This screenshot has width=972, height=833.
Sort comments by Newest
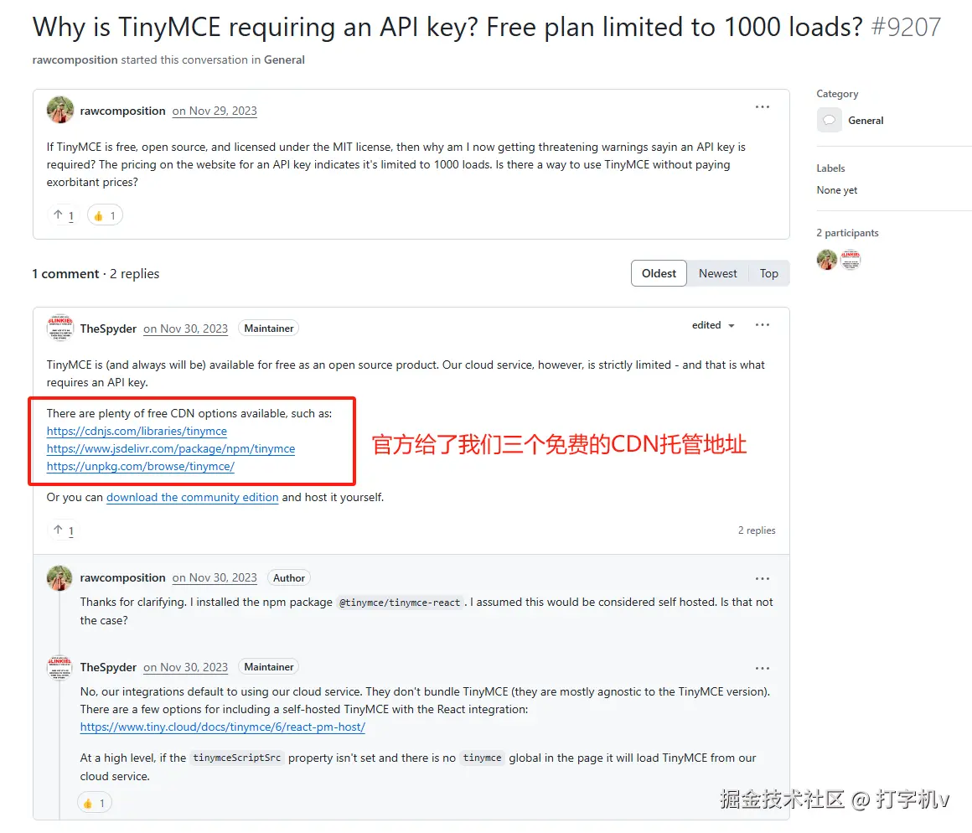(717, 273)
